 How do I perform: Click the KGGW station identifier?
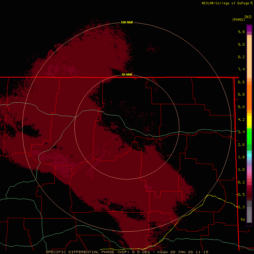(163, 252)
